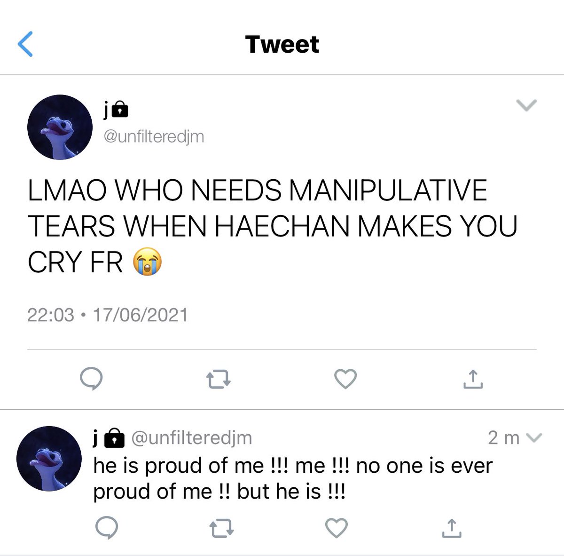This screenshot has height=556, width=564.
Task: Open the 'he is proud of me' reply text
Action: tap(293, 478)
